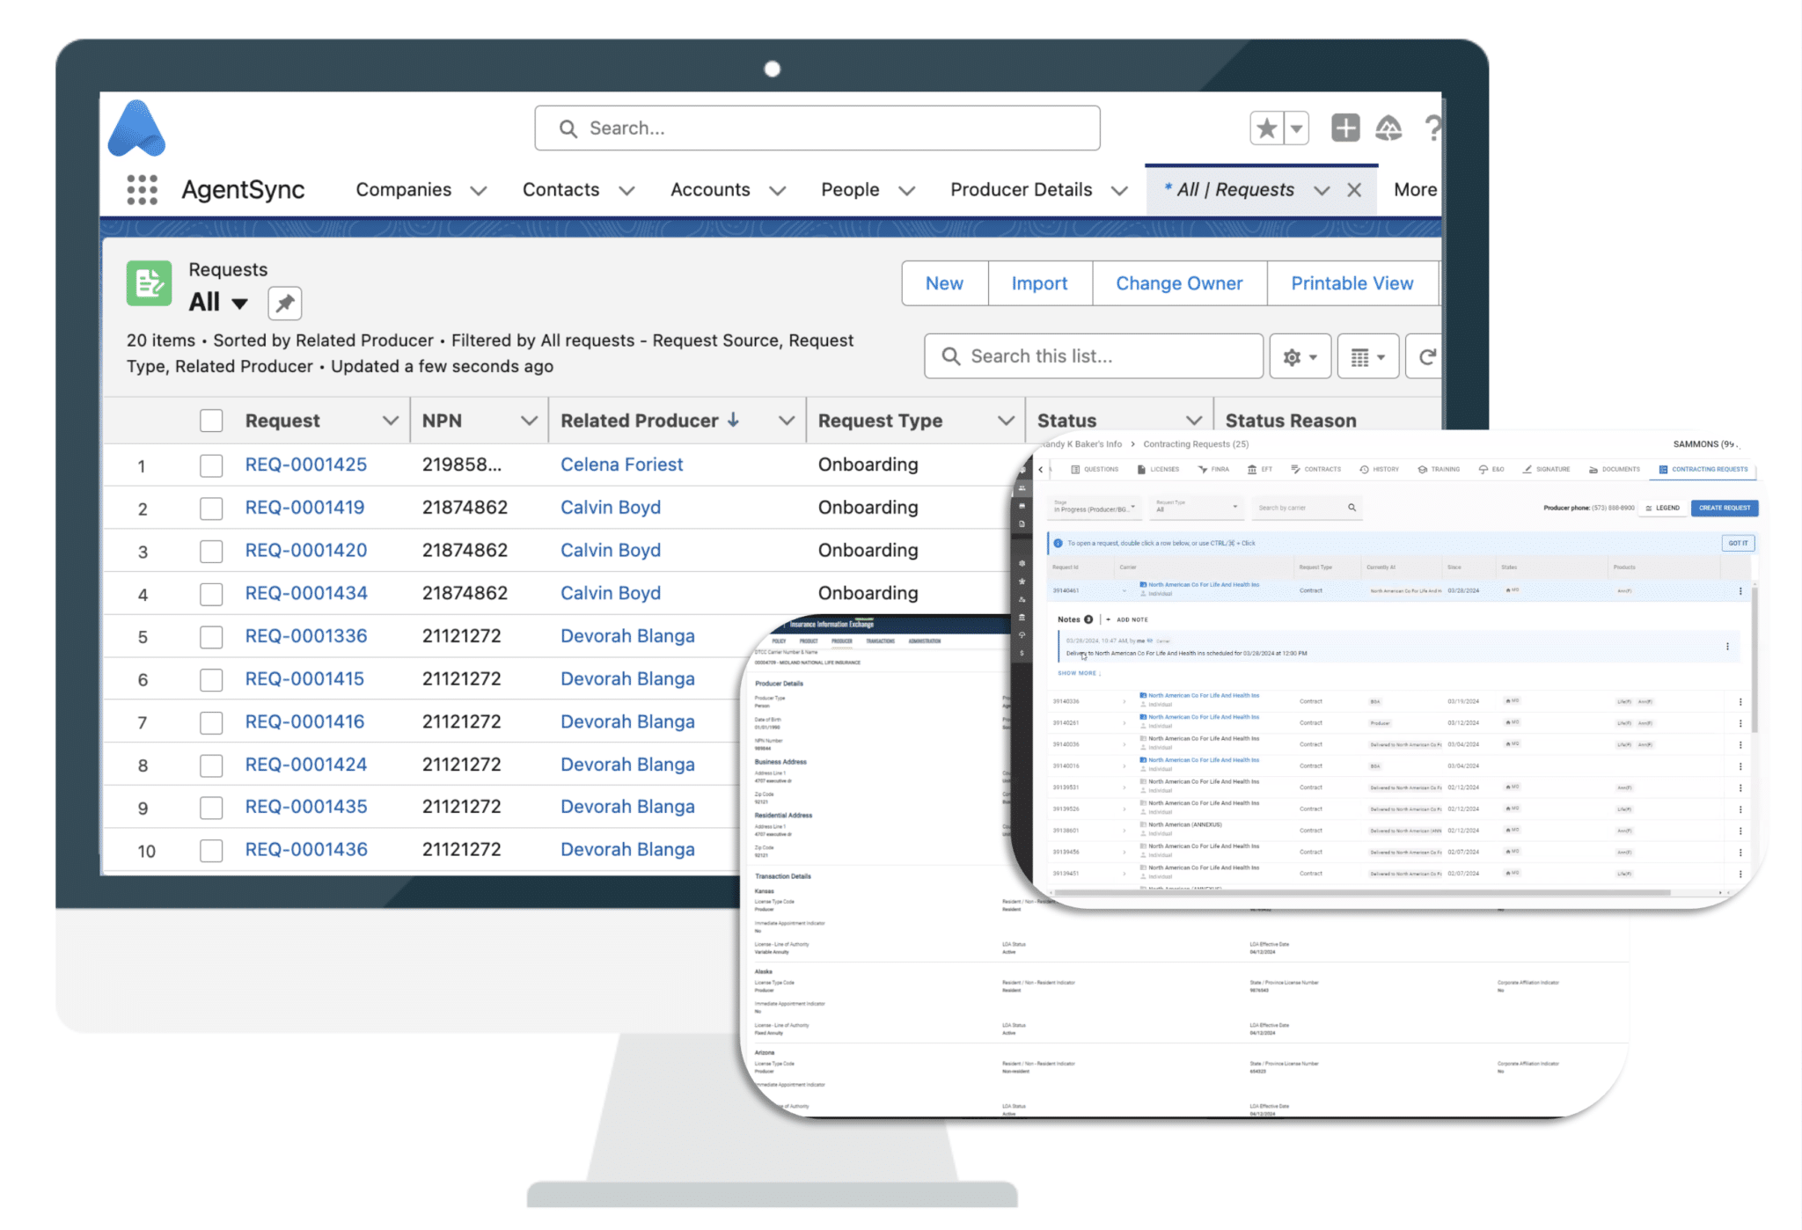Click the Create Request button
The height and width of the screenshot is (1230, 1802).
point(1724,508)
